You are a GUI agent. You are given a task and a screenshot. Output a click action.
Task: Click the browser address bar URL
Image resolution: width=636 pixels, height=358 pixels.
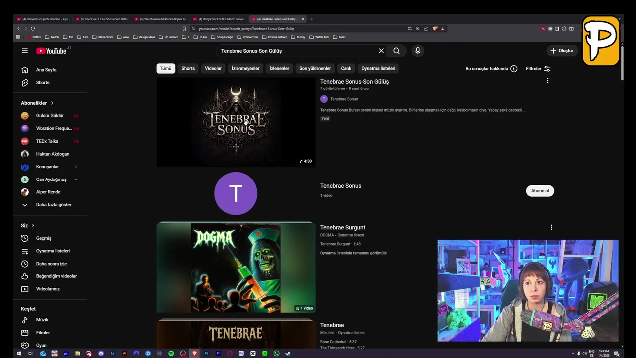pyautogui.click(x=246, y=29)
